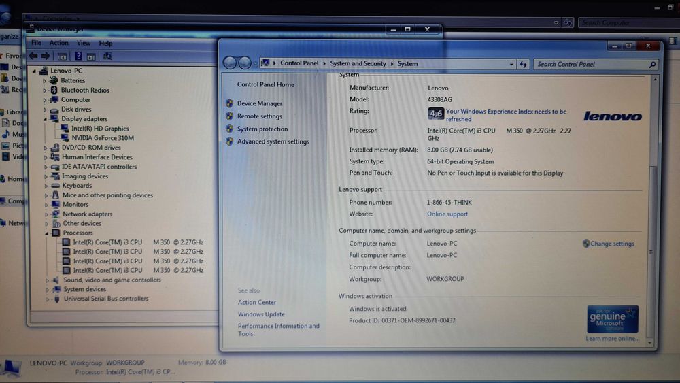Open Action Center link
The width and height of the screenshot is (680, 383).
[x=257, y=302]
